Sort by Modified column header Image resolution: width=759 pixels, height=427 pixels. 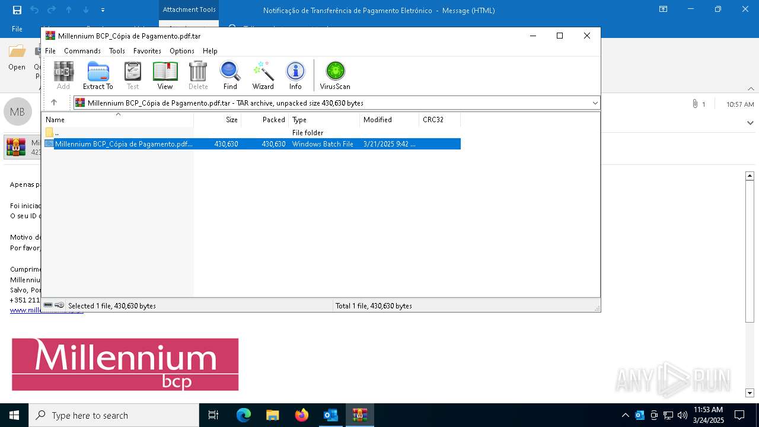coord(390,120)
